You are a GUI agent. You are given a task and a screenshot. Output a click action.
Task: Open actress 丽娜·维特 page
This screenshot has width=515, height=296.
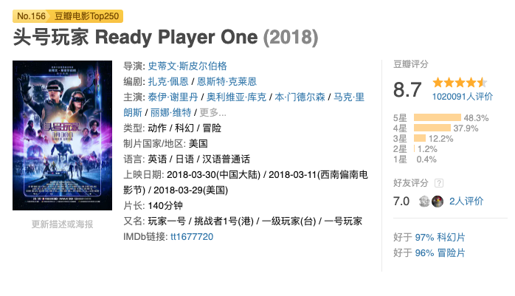tap(170, 112)
